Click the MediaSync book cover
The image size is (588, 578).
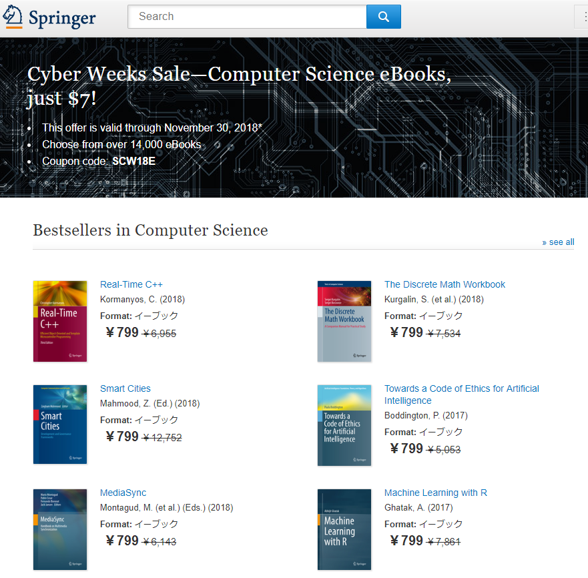coord(60,529)
